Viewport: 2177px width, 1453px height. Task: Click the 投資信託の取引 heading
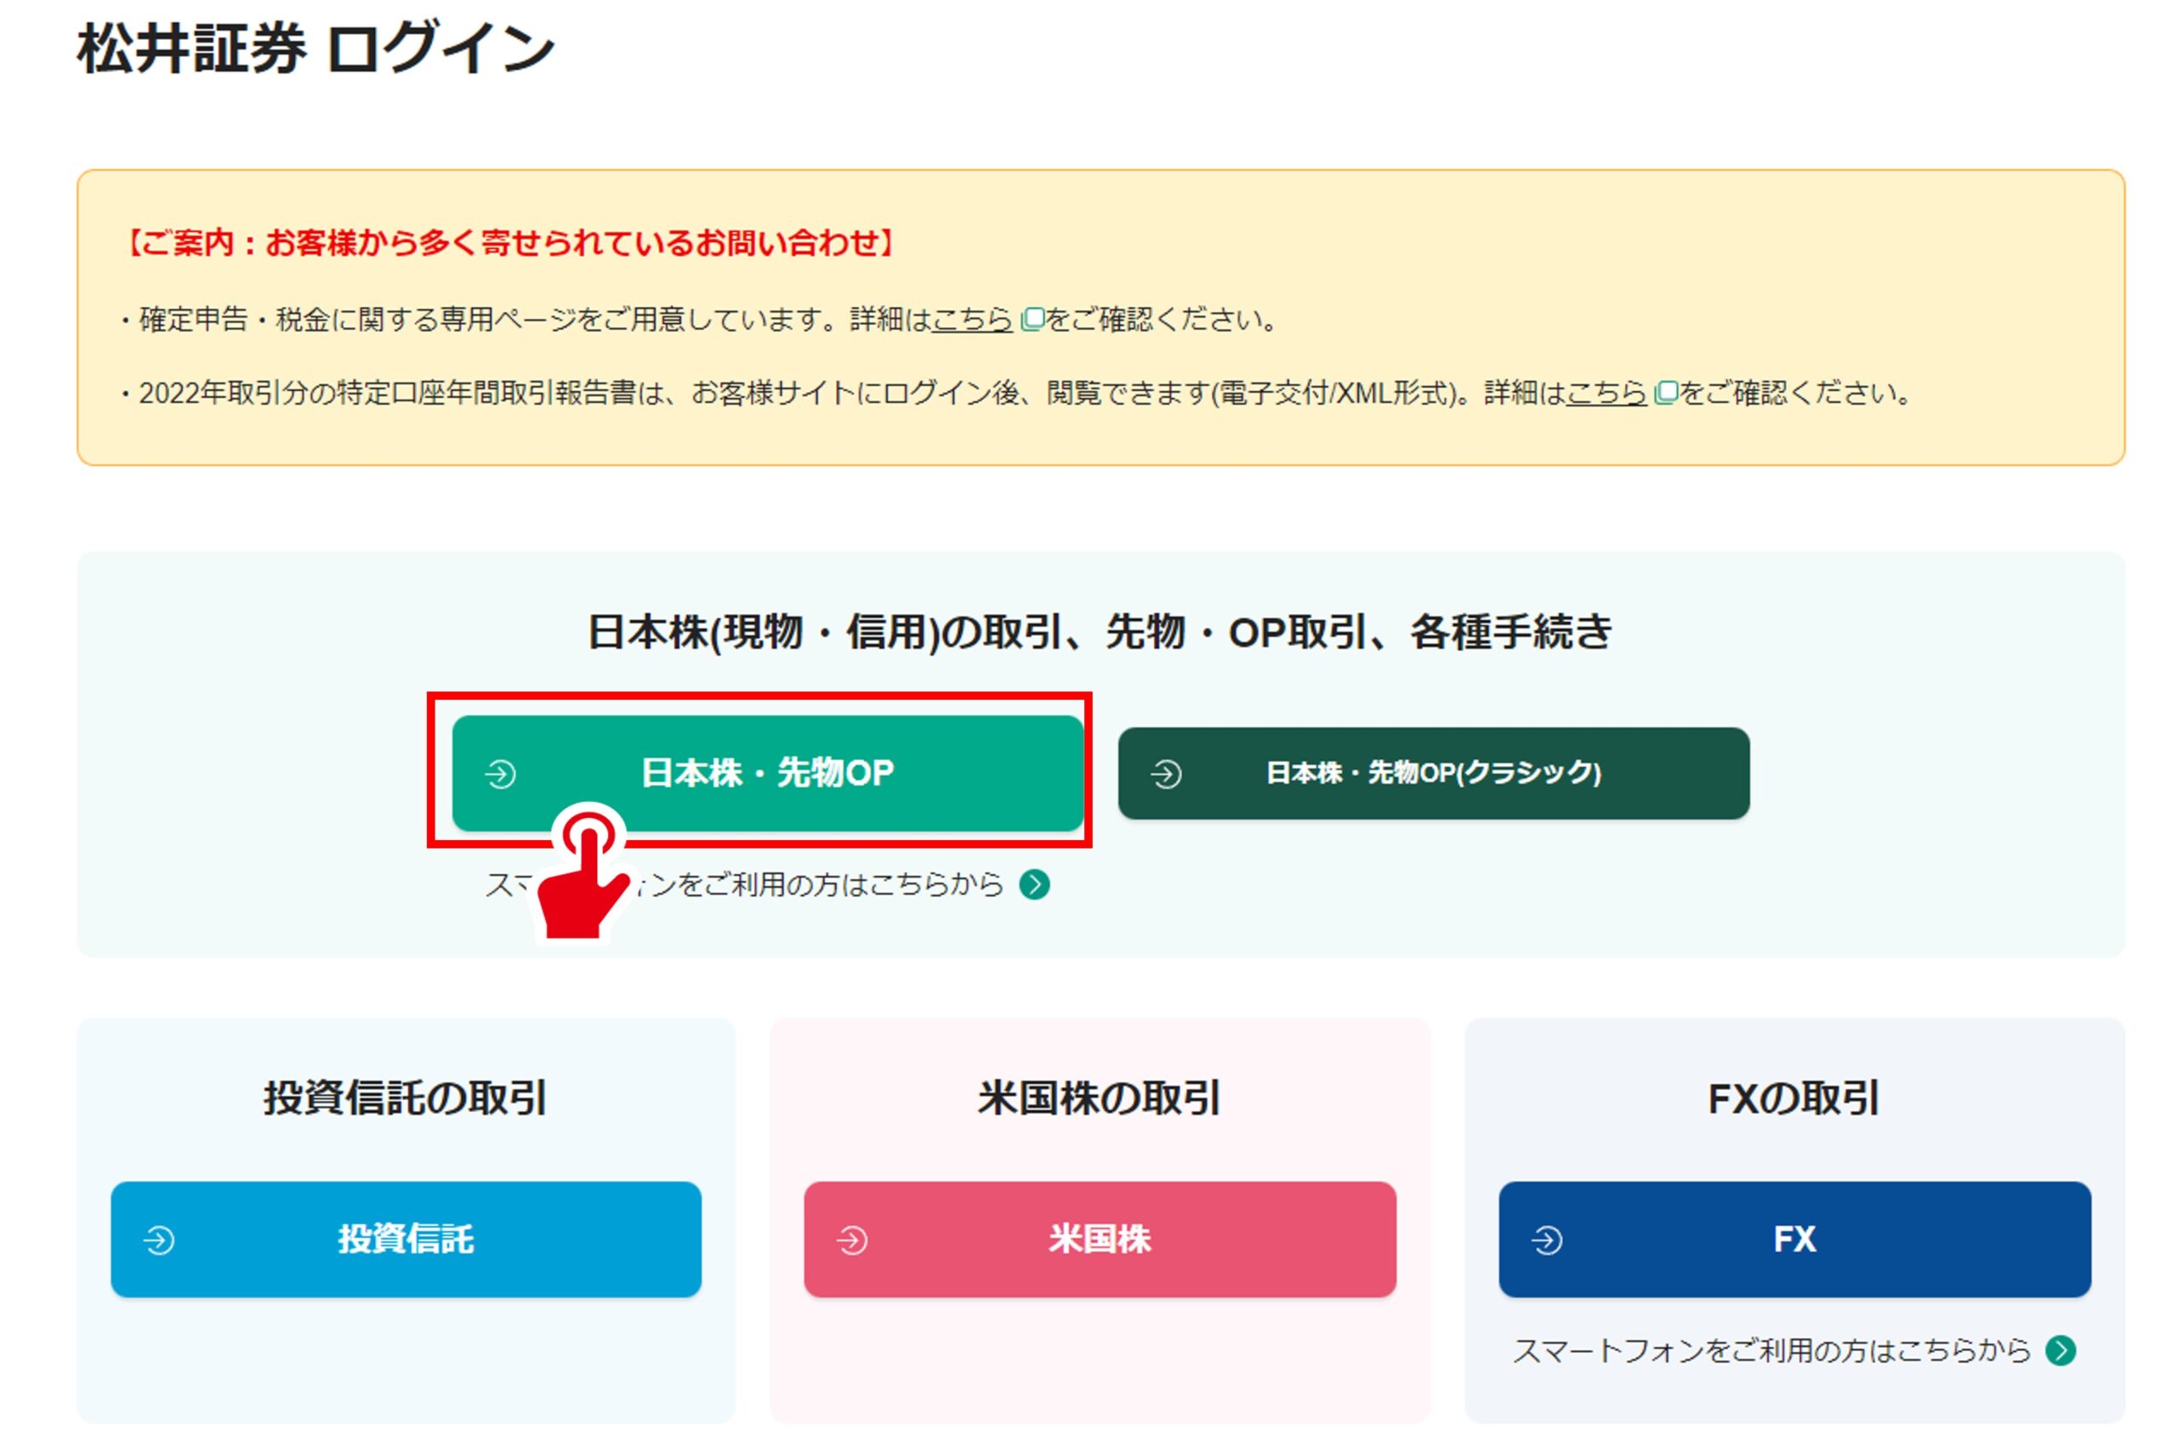point(405,1098)
